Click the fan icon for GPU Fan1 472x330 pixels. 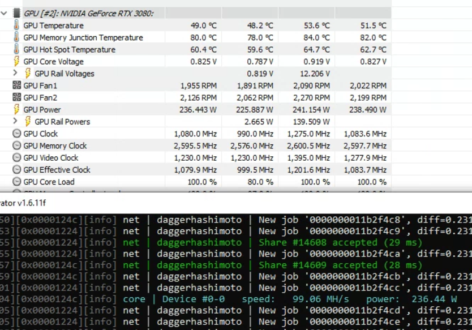tap(17, 85)
